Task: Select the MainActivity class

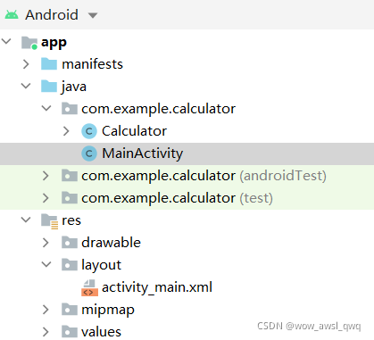Action: click(143, 153)
